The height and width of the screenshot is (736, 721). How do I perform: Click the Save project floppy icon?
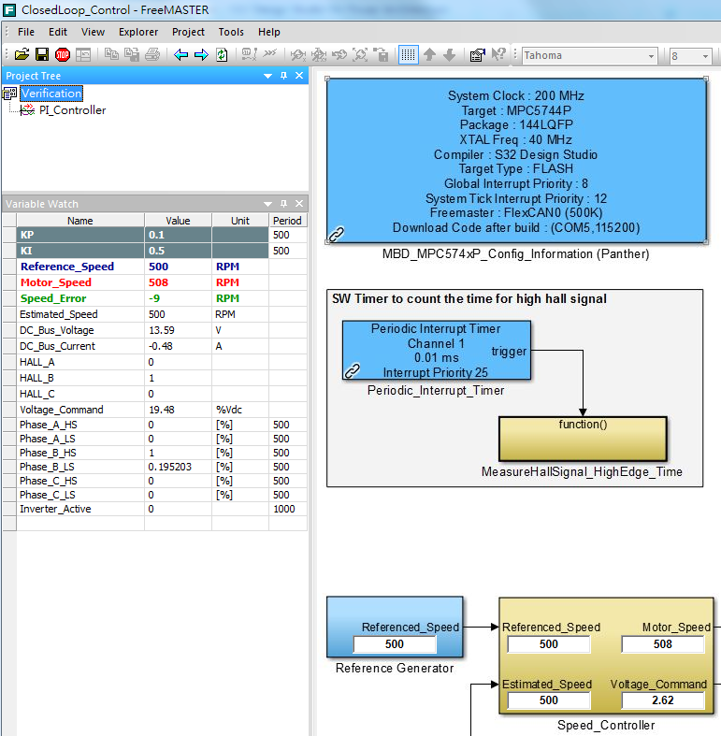[x=42, y=55]
